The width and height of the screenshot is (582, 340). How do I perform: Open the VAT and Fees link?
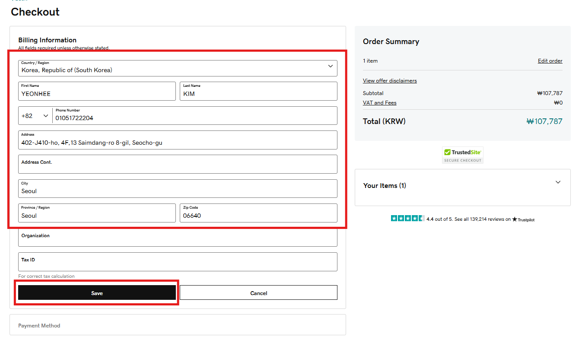point(380,103)
